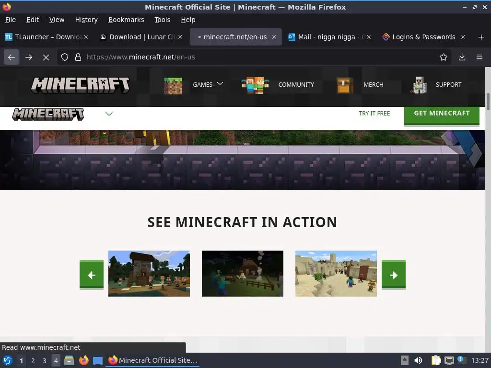Screen dimensions: 491x368
Task: Click the chest Merch icon
Action: [344, 85]
